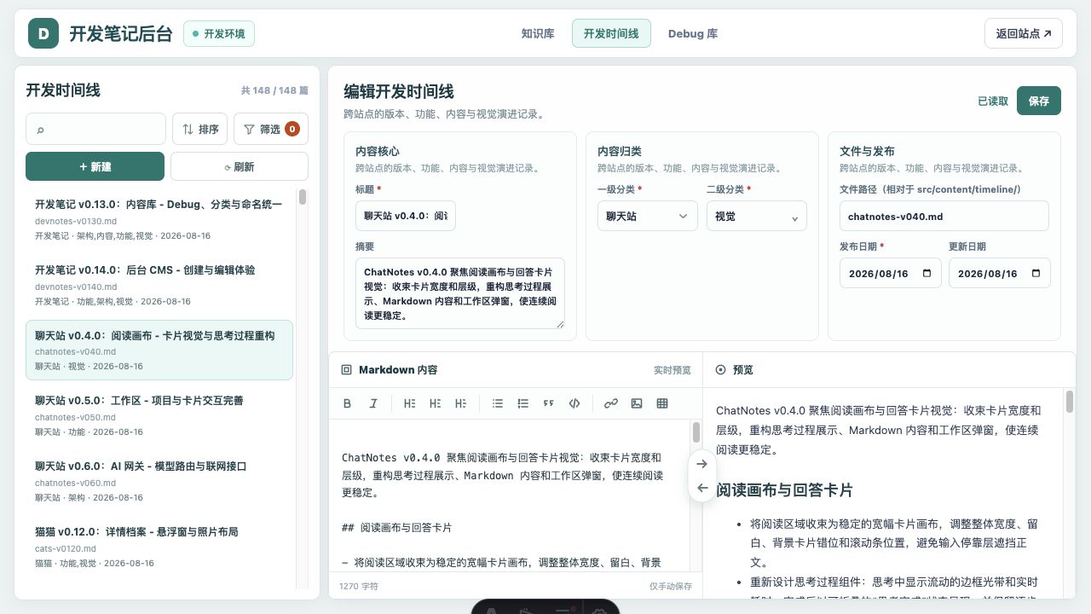
Task: Click the 已读取 status label
Action: tap(993, 101)
